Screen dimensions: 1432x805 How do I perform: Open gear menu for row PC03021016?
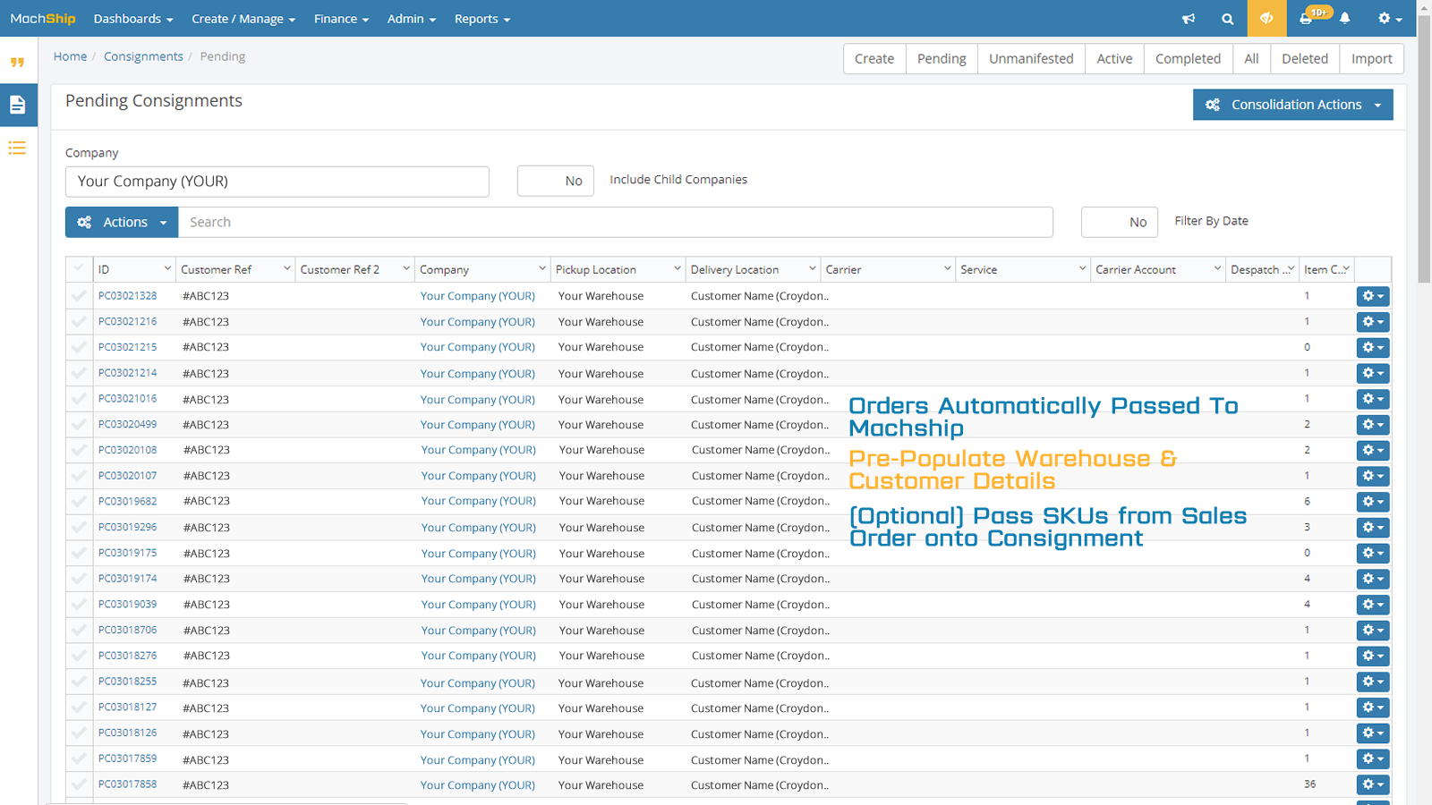coord(1373,399)
